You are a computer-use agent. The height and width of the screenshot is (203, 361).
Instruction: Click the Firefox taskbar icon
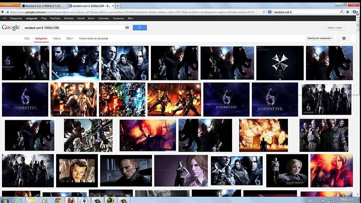pos(71,200)
